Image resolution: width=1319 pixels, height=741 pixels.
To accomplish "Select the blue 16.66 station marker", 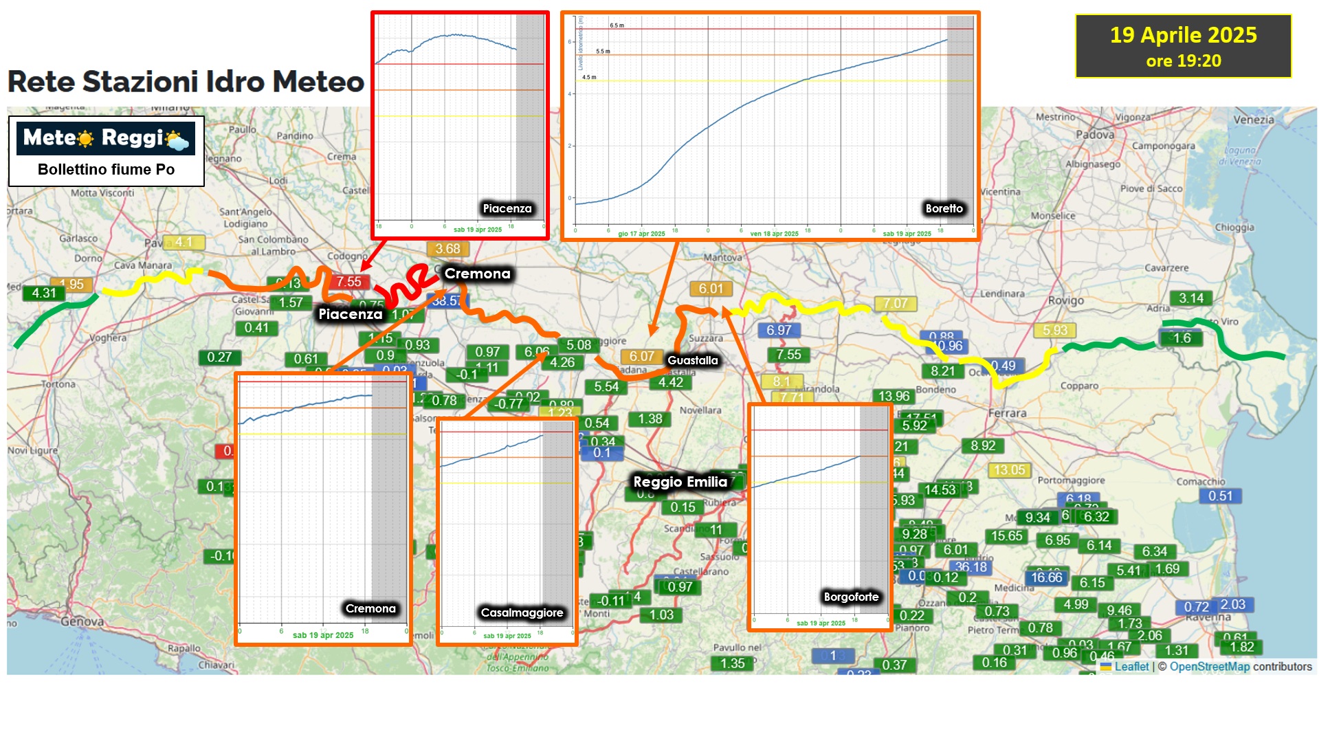I will coord(1046,577).
